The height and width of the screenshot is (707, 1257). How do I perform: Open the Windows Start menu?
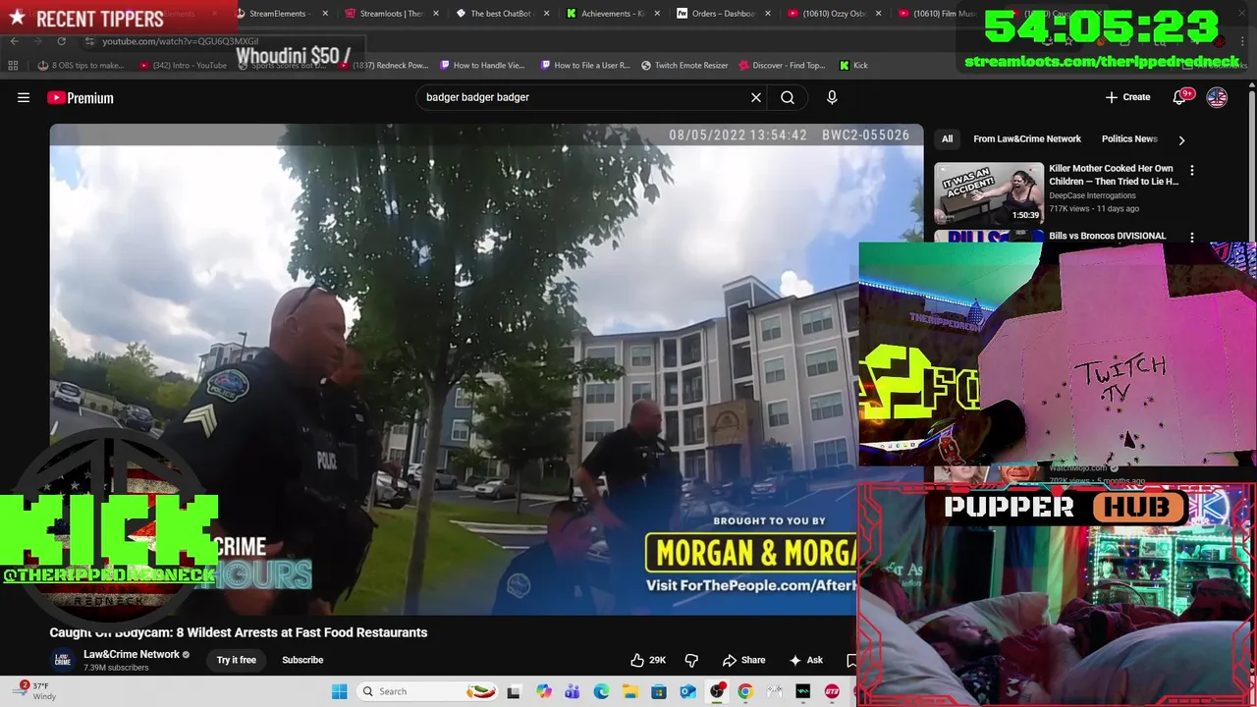pos(339,691)
